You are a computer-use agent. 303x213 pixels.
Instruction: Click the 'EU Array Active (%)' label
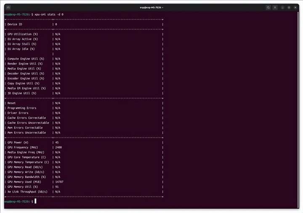click(x=23, y=39)
